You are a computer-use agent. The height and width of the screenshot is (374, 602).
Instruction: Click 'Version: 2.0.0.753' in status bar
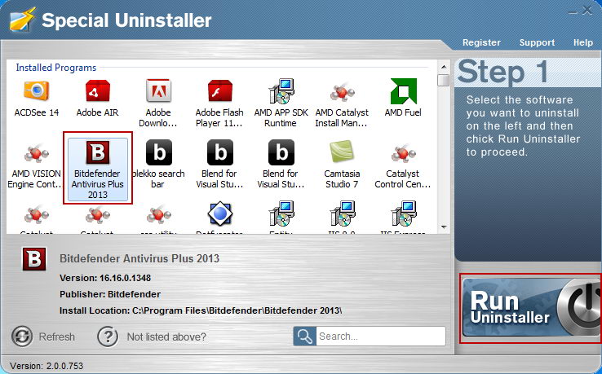pyautogui.click(x=46, y=366)
